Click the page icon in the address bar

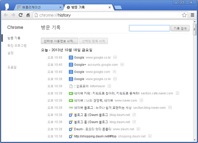(36, 15)
